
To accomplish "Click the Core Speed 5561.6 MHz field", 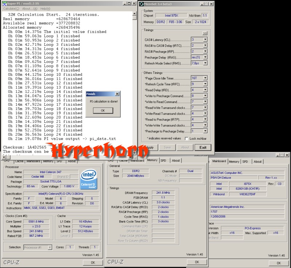I will coord(36,221).
